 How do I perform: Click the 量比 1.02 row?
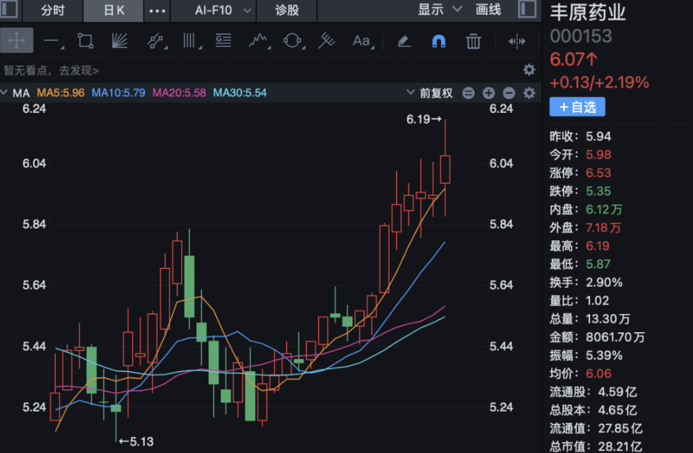click(x=579, y=301)
